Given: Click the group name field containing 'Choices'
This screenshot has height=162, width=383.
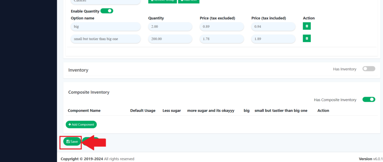Looking at the screenshot, I should [x=105, y=1].
